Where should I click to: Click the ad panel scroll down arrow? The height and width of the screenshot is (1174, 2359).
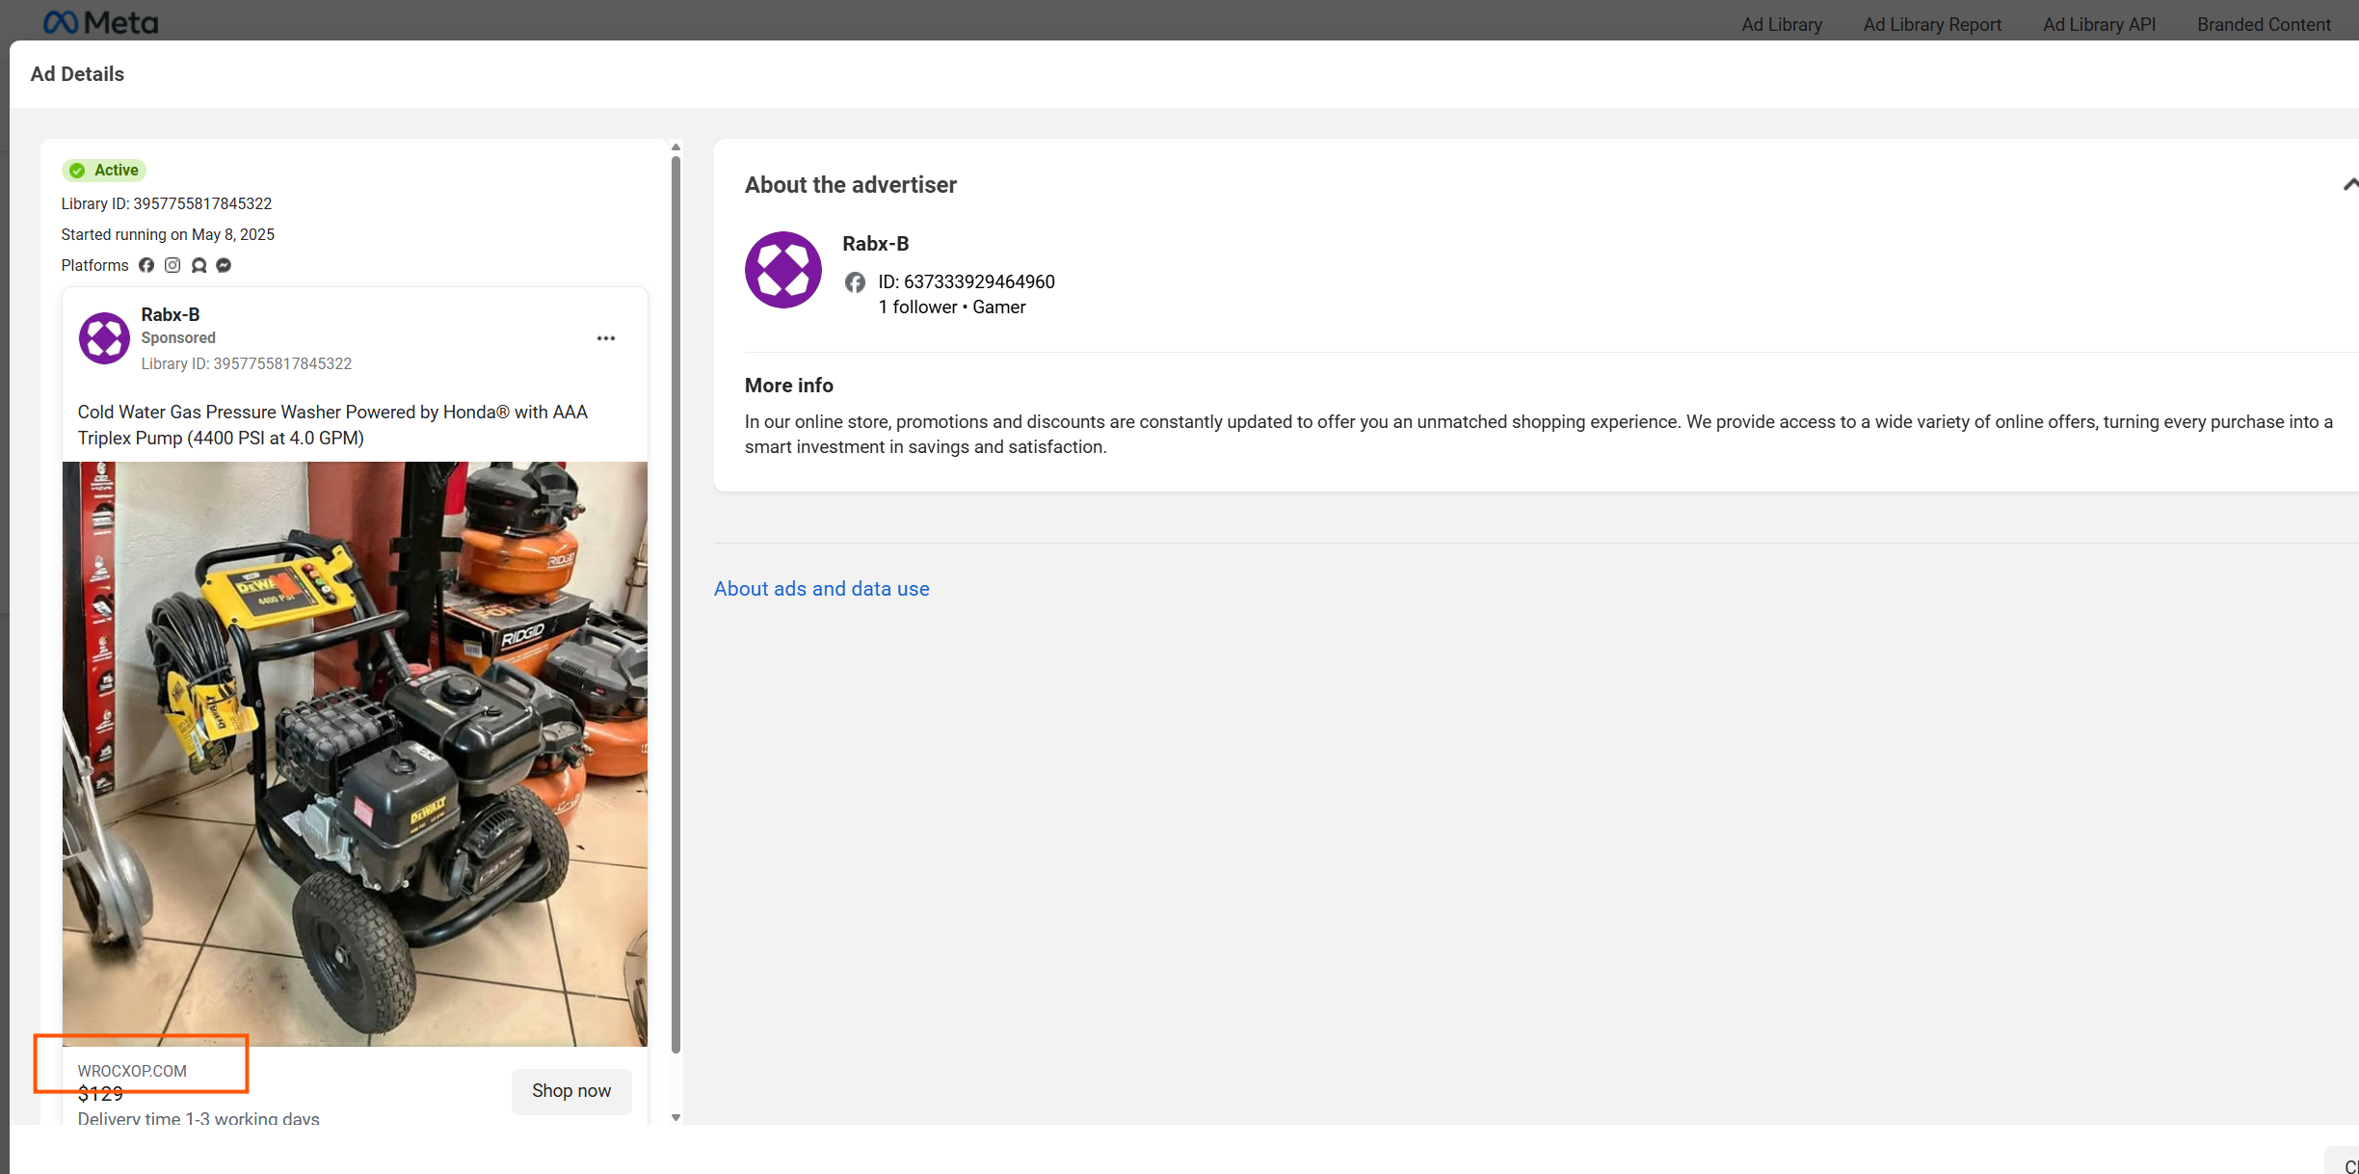coord(676,1117)
